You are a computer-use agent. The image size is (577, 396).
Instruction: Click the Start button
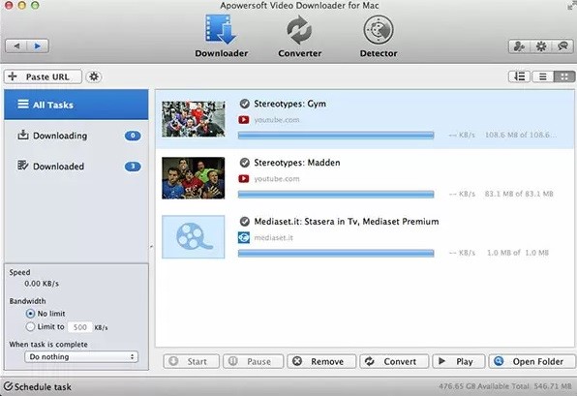191,361
